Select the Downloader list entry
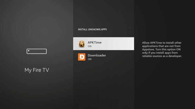The height and width of the screenshot is (109, 195). pos(103,57)
